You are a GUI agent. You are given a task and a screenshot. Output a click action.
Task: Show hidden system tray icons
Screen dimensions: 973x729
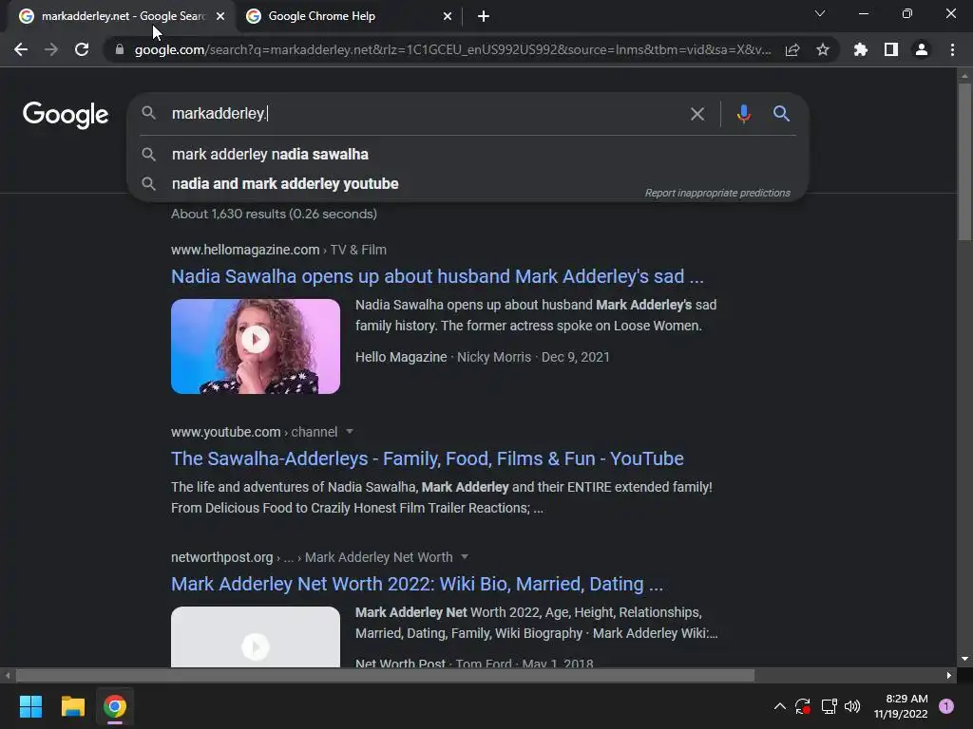(780, 706)
